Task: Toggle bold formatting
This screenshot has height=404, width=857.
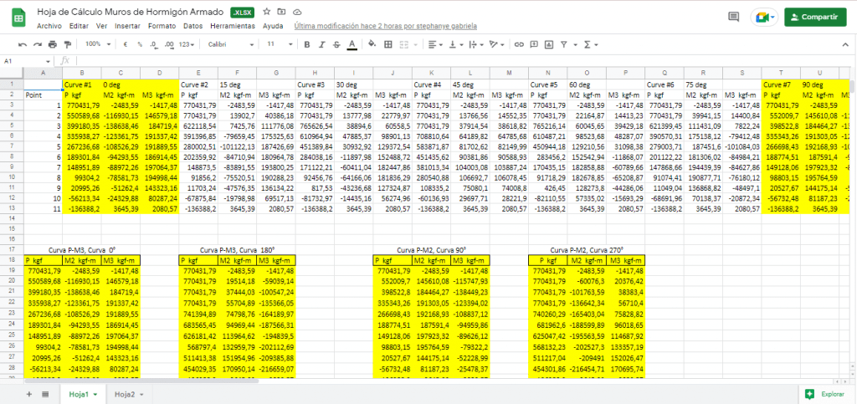Action: click(x=306, y=44)
